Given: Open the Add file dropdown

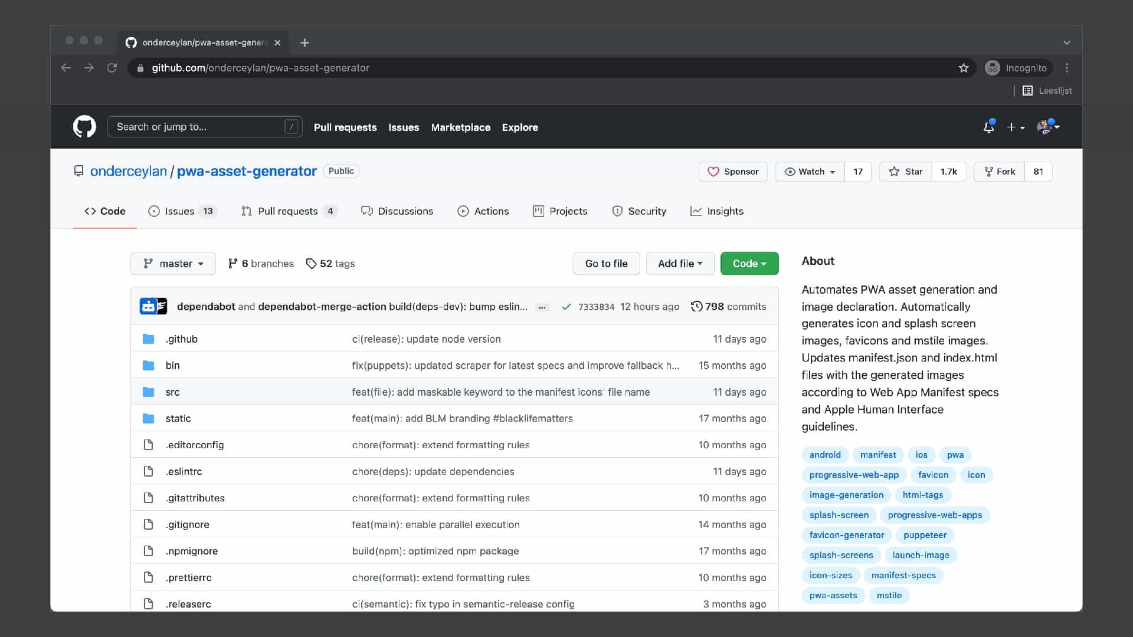Looking at the screenshot, I should click(x=680, y=264).
